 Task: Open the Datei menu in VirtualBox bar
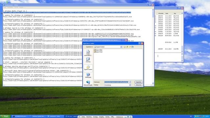[x=83, y=117]
